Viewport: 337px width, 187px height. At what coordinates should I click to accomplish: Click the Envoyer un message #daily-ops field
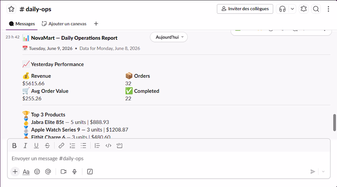[x=169, y=158]
